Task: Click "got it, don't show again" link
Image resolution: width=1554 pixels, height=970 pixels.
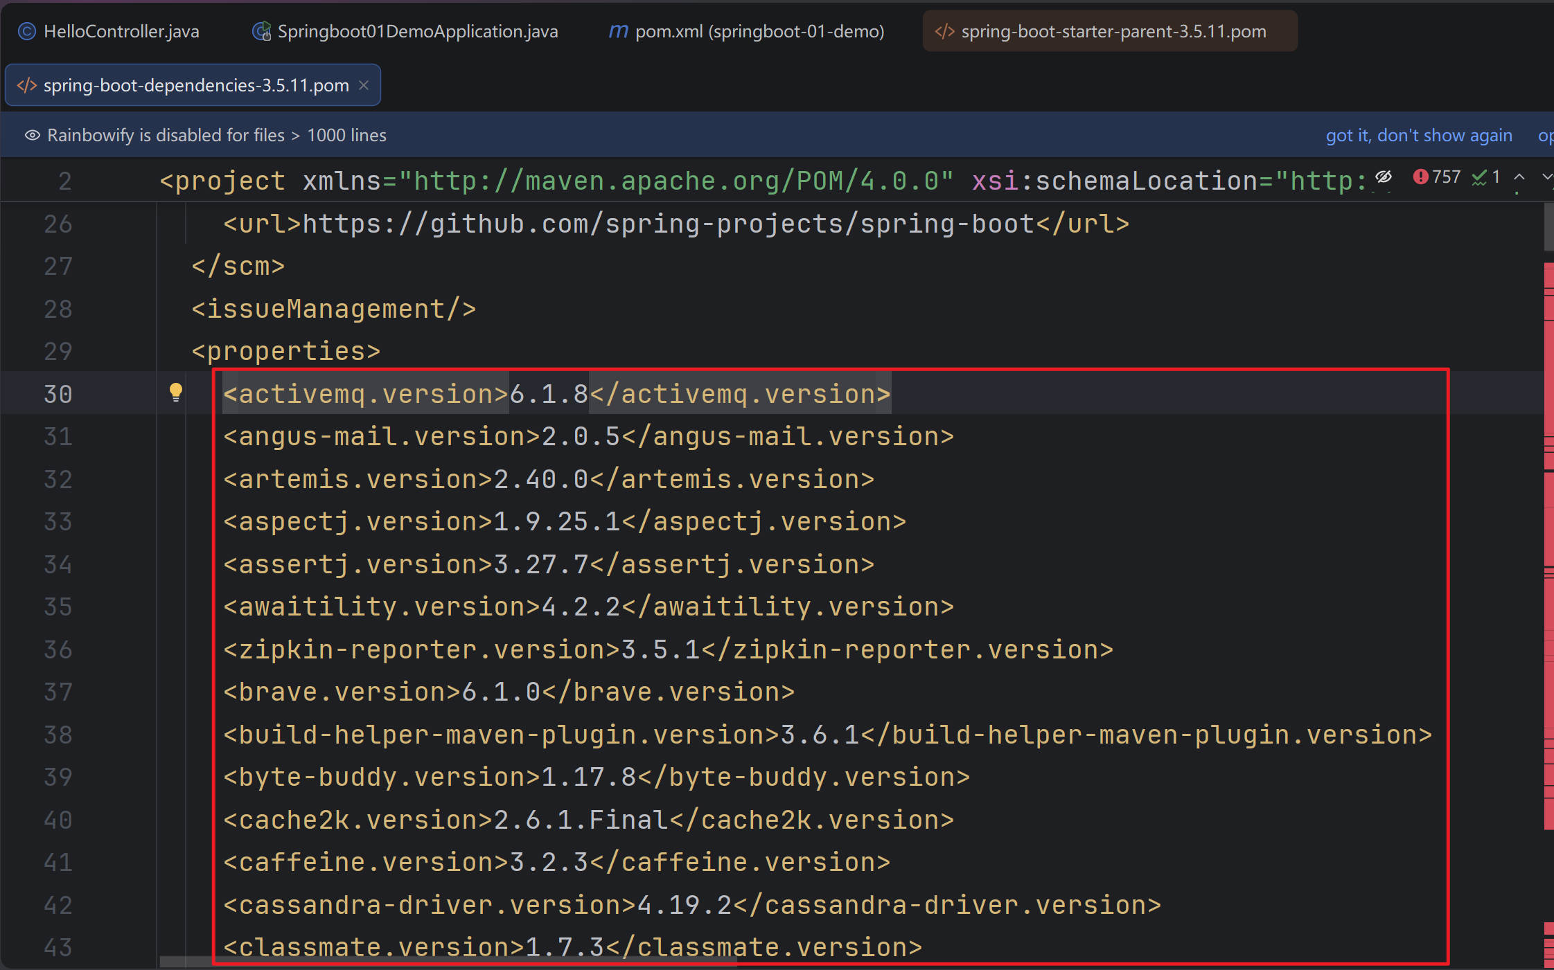Action: pyautogui.click(x=1418, y=135)
